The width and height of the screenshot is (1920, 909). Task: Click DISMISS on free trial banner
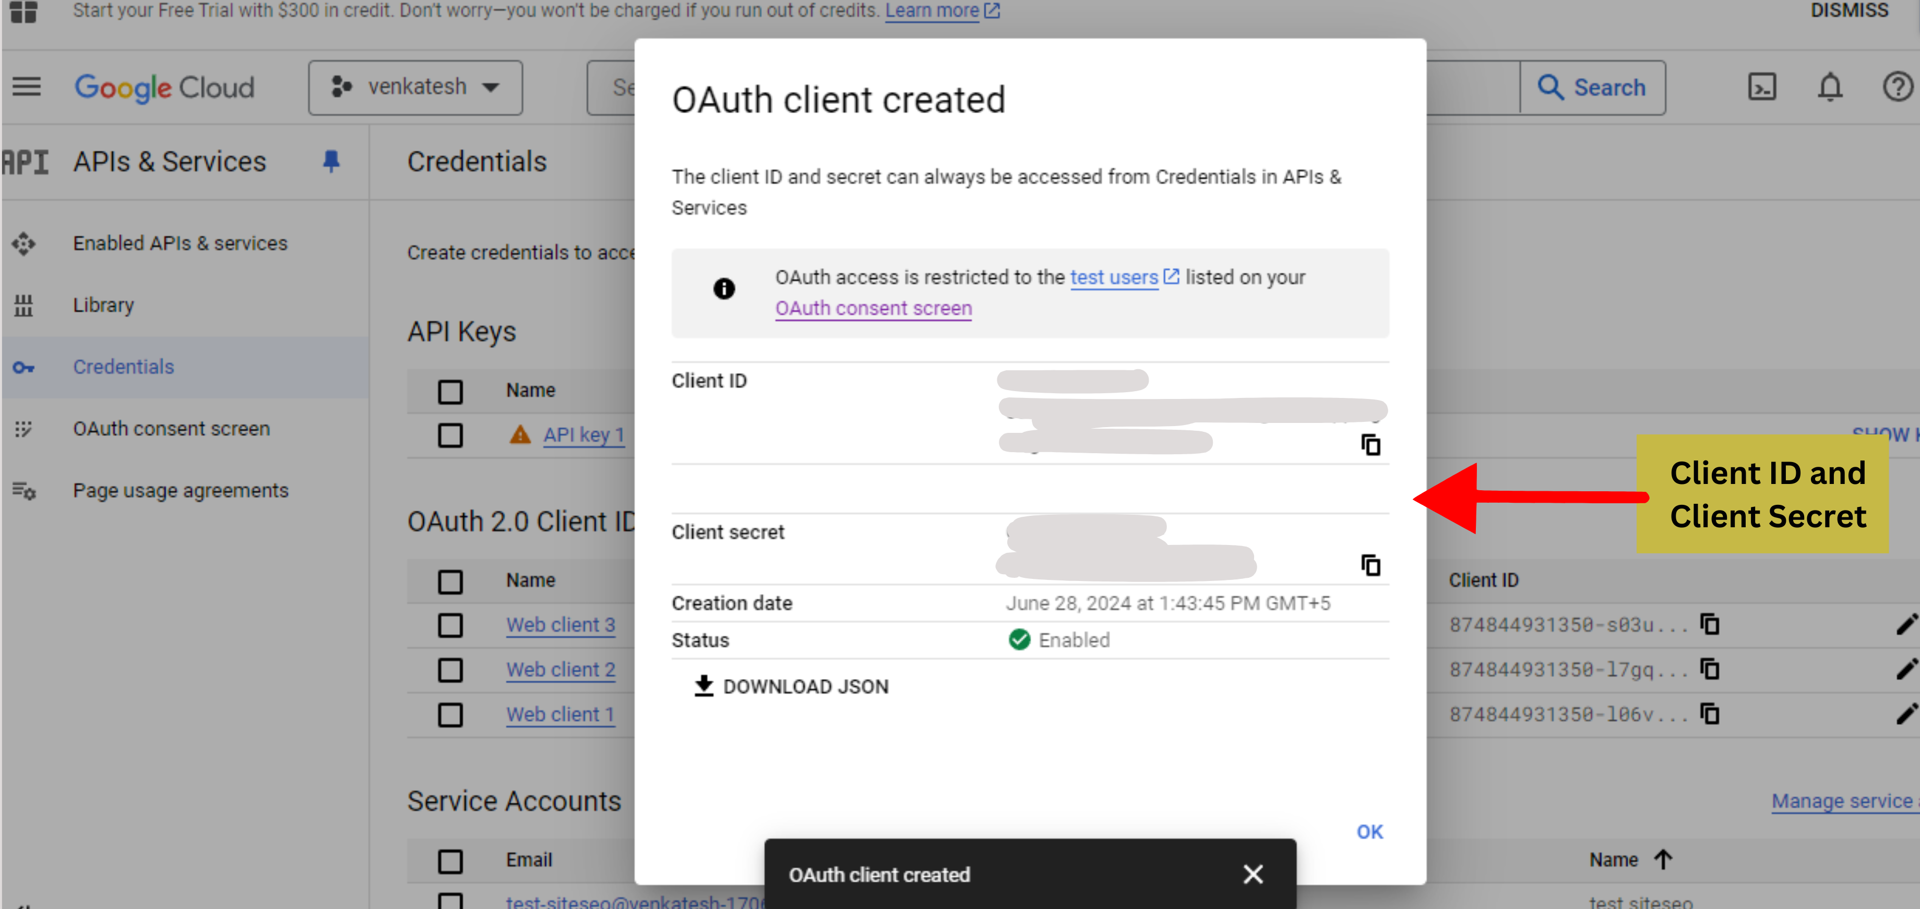point(1849,10)
